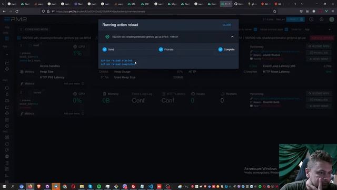Select Event Loop Latency p95 metric

tap(279, 66)
